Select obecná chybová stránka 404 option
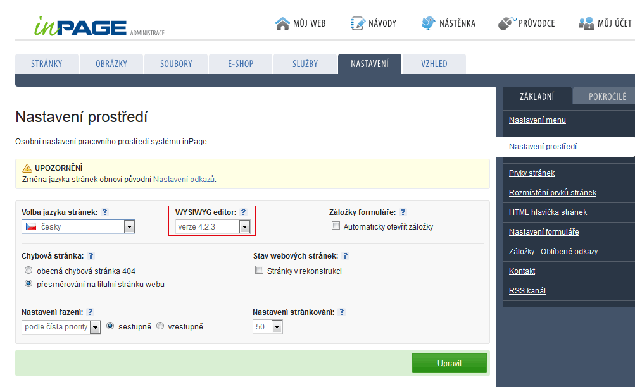The image size is (635, 387). [28, 271]
